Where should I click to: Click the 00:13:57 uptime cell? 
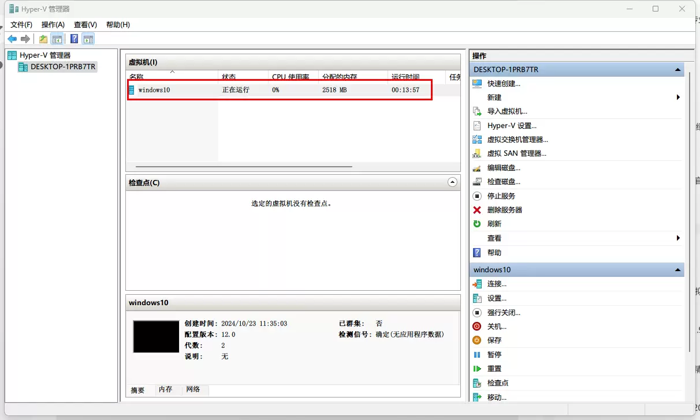[405, 90]
